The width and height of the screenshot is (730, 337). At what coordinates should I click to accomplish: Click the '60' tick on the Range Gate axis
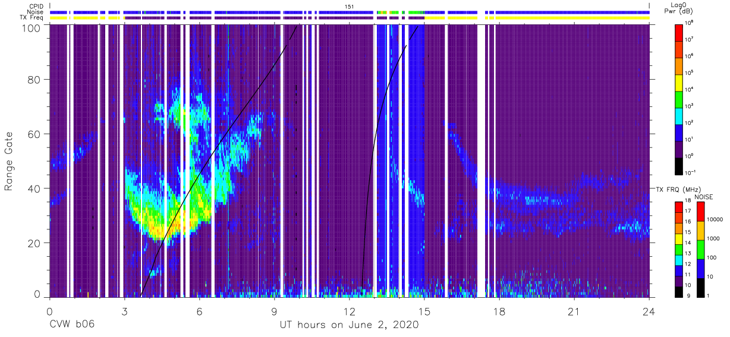point(34,134)
